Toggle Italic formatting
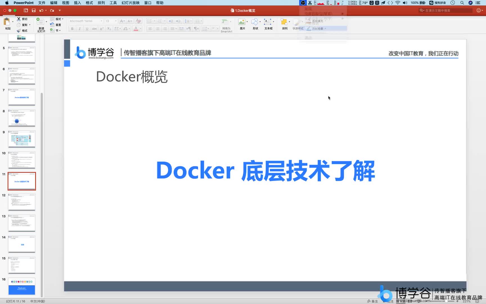This screenshot has height=304, width=486. pos(80,29)
